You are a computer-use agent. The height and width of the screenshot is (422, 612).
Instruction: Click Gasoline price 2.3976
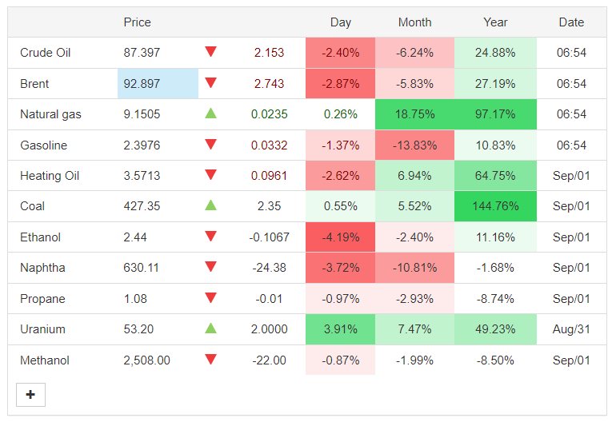coord(142,145)
